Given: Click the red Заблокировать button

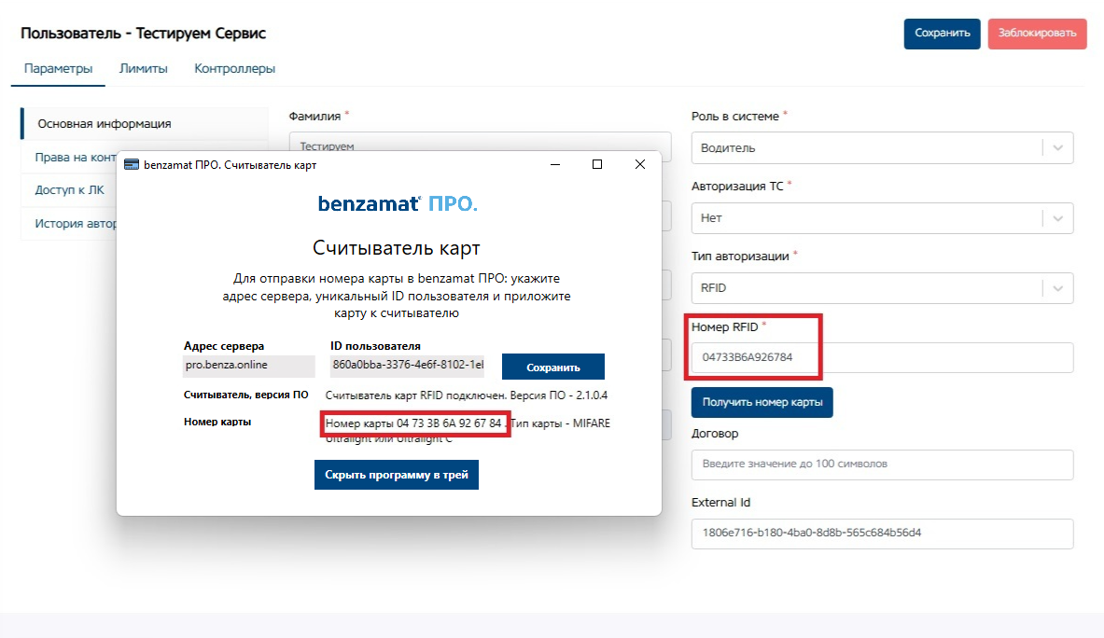Looking at the screenshot, I should [1037, 34].
